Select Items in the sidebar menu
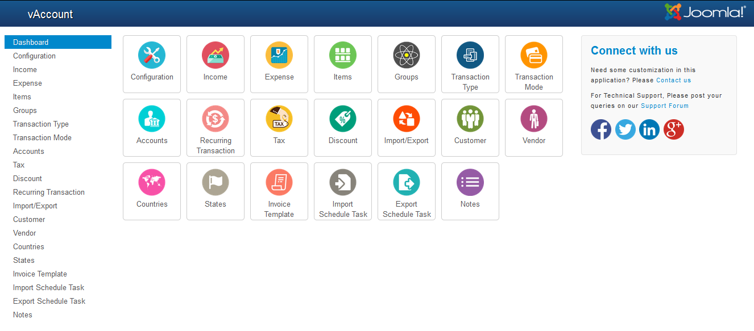This screenshot has height=331, width=754. click(x=58, y=97)
